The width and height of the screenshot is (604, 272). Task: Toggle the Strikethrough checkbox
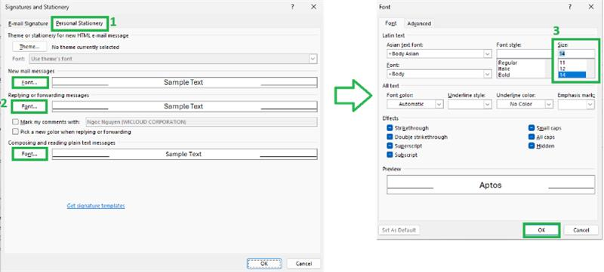click(x=390, y=128)
